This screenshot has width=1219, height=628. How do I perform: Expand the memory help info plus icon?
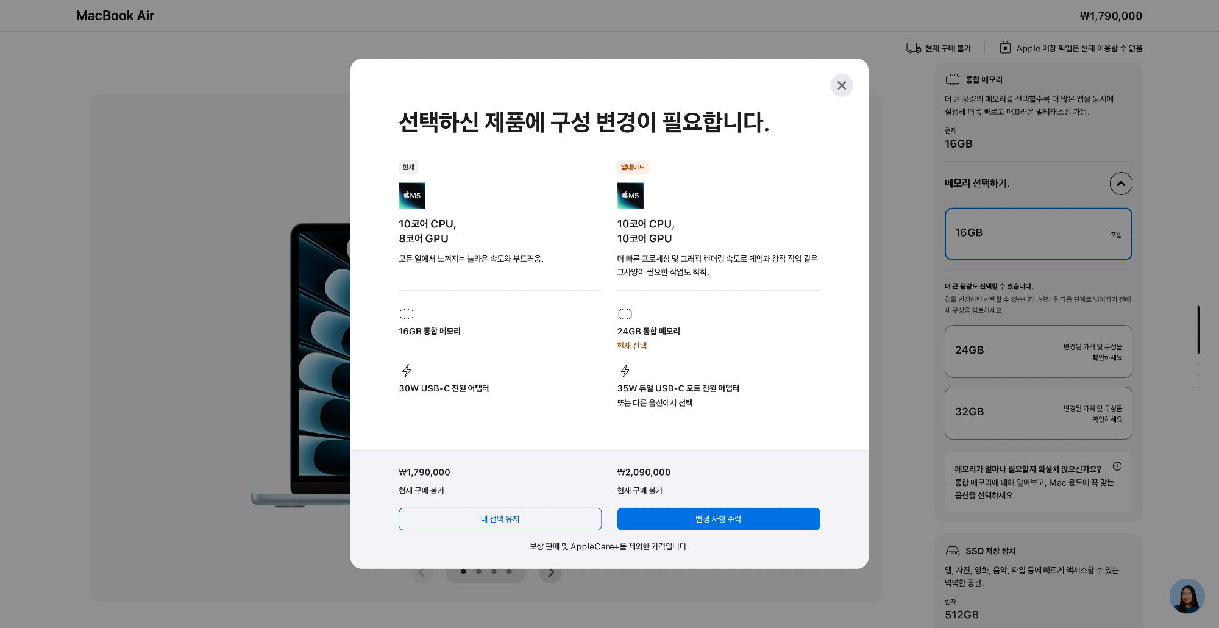(1117, 466)
